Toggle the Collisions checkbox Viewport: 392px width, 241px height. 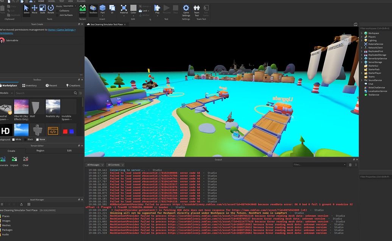(x=57, y=11)
